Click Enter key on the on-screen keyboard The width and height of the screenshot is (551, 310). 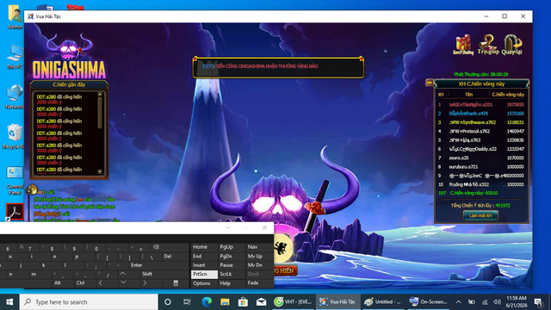[x=136, y=265]
